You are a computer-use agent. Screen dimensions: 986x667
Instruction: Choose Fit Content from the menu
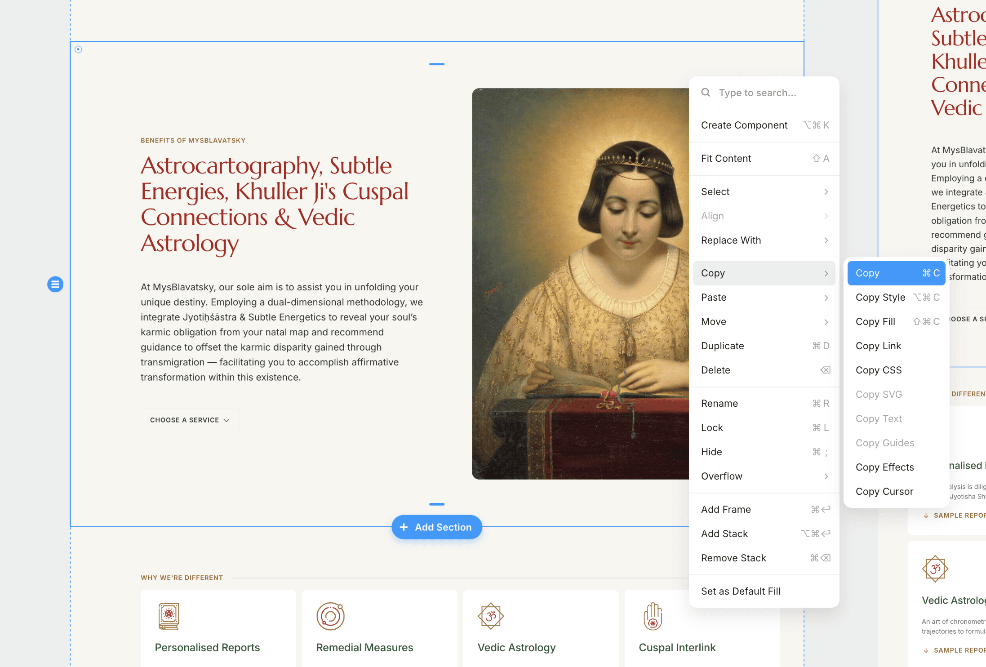[764, 159]
